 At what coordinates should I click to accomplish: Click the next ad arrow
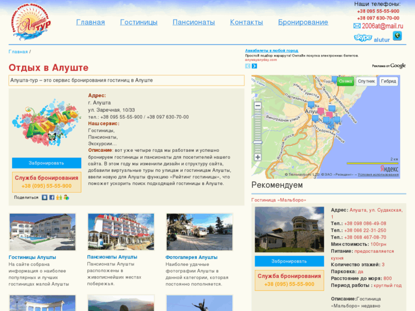(255, 66)
